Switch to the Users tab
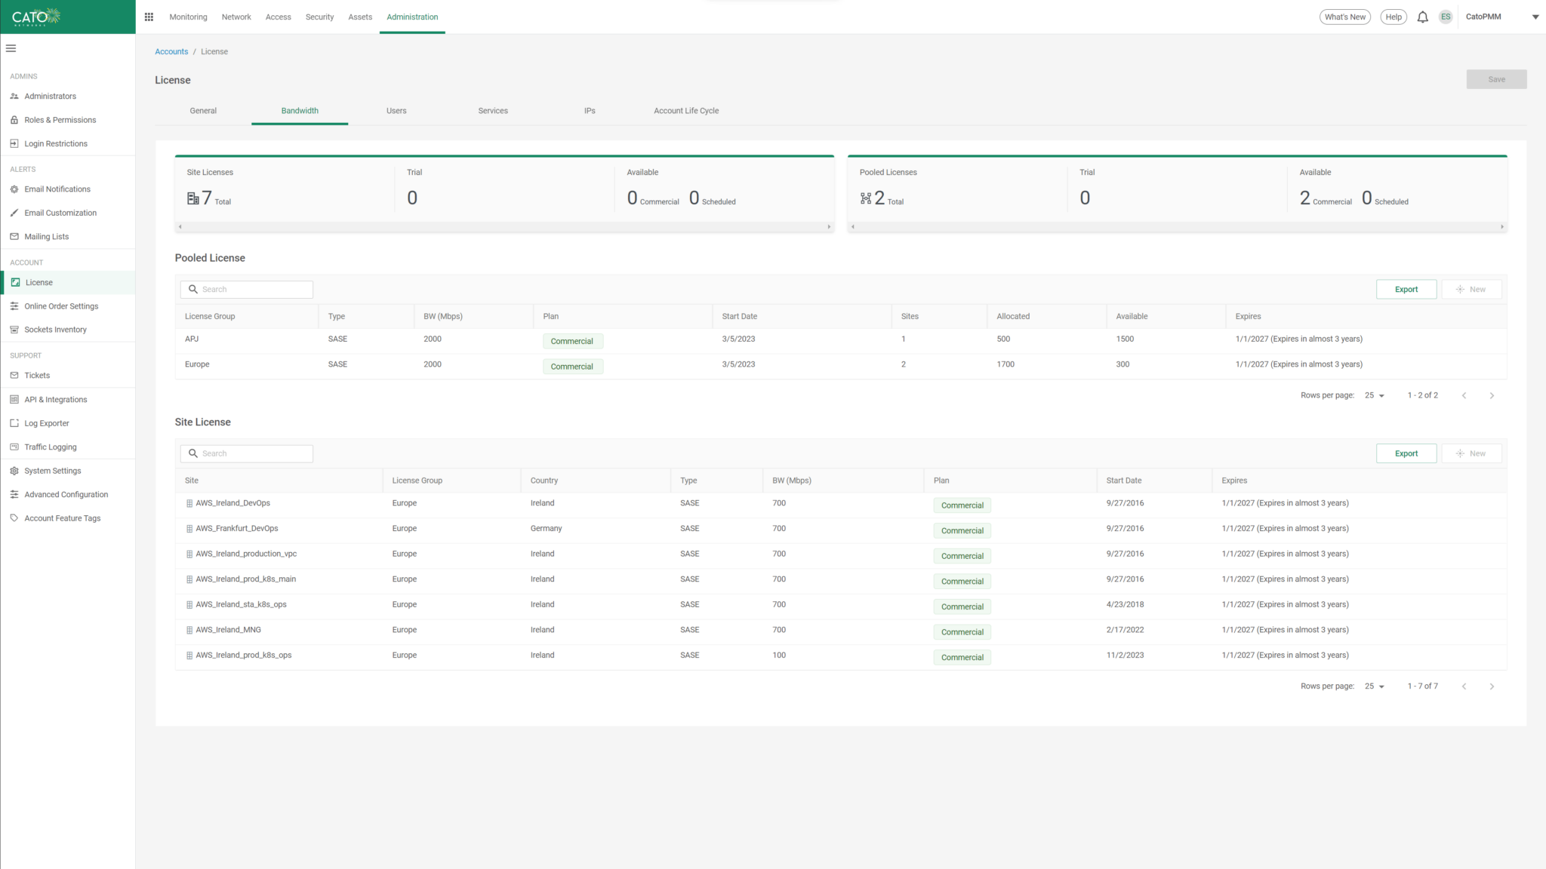The width and height of the screenshot is (1546, 869). point(396,110)
